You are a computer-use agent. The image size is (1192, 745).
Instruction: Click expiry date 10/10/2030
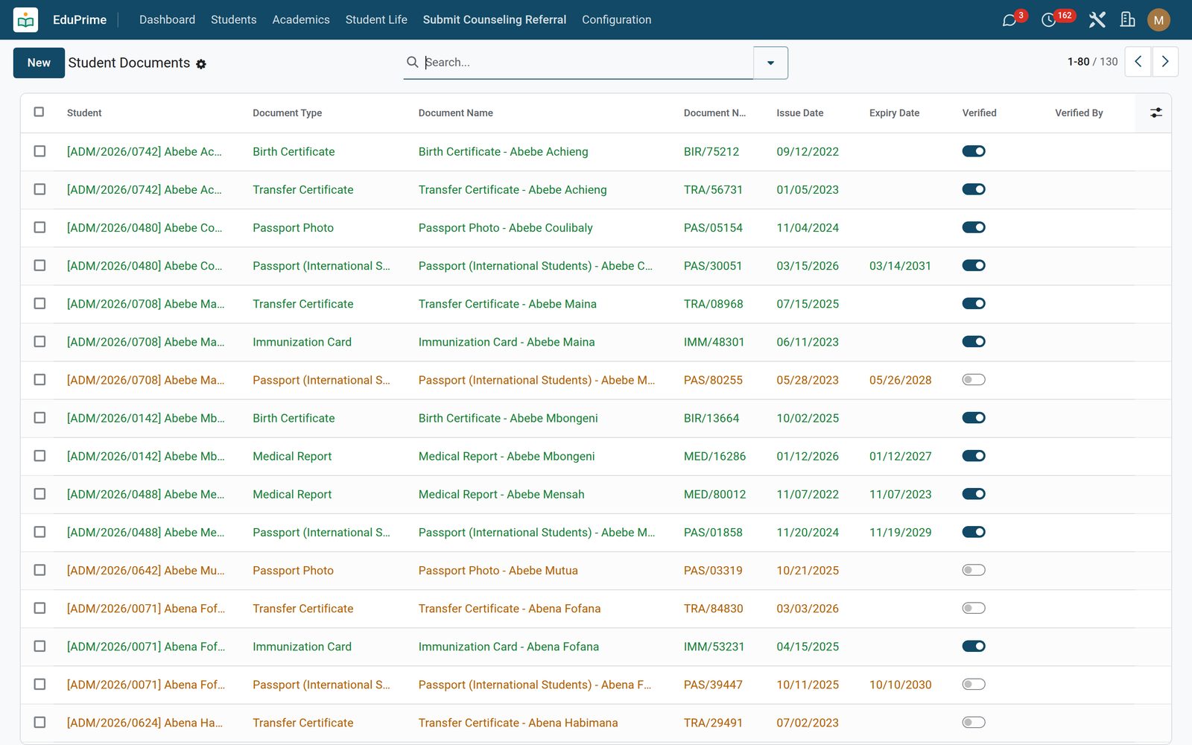tap(900, 685)
